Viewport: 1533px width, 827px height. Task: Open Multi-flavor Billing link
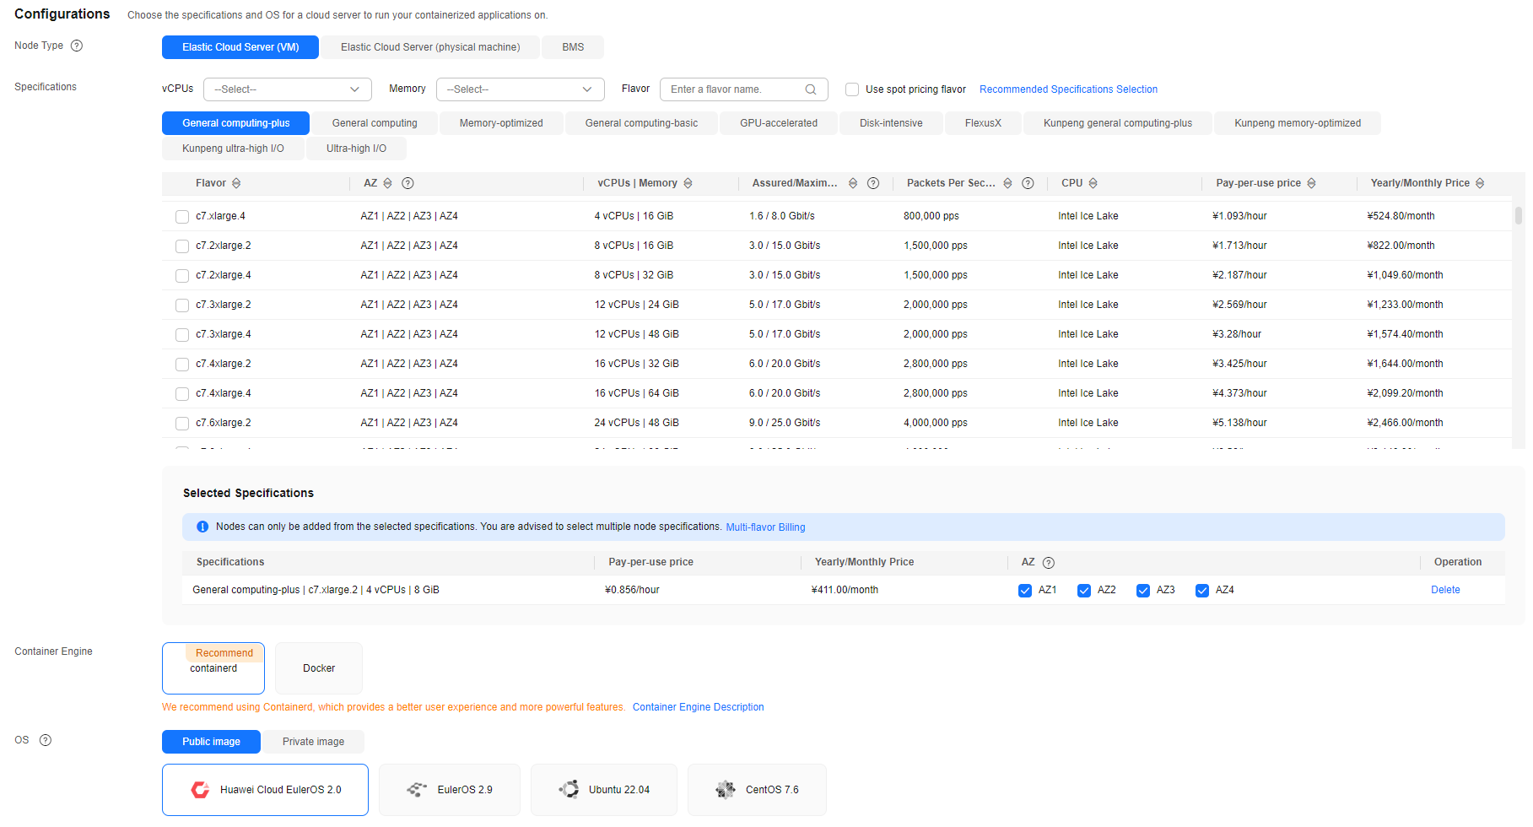click(x=765, y=527)
